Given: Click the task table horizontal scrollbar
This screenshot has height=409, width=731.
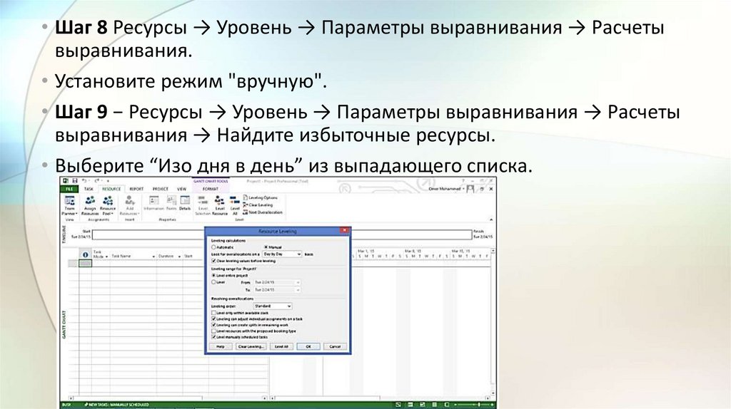Looking at the screenshot, I should coord(168,398).
